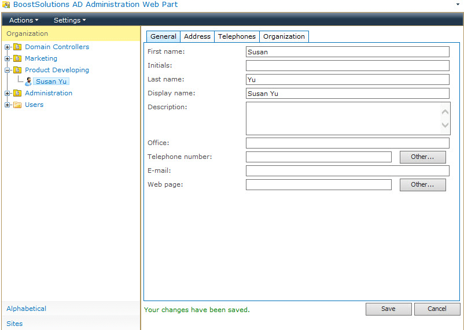
Task: Switch to the Telephones tab
Action: [x=237, y=36]
